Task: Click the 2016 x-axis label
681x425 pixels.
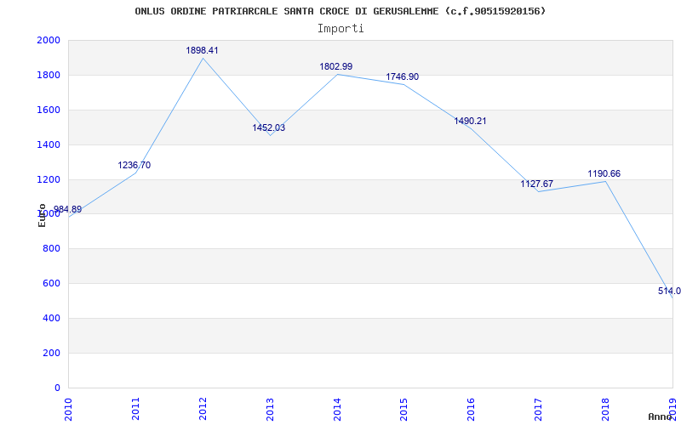Action: point(472,409)
